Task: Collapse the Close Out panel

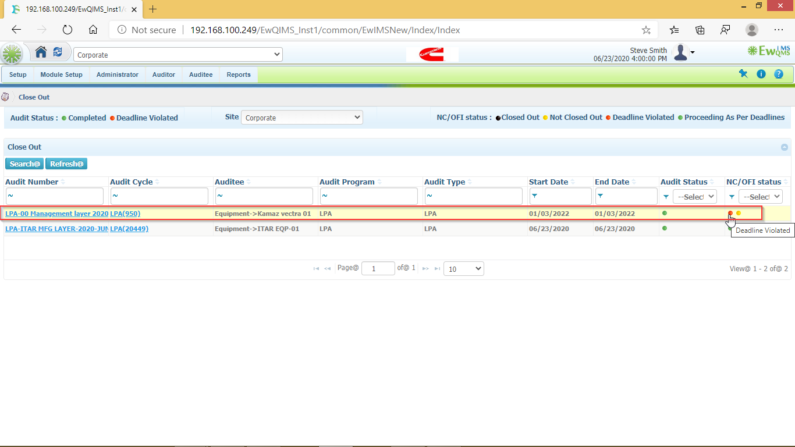Action: (x=785, y=147)
